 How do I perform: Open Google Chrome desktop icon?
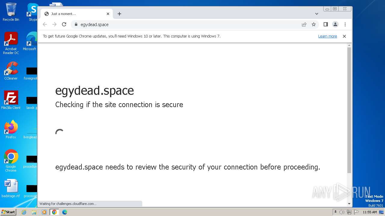coord(11,160)
